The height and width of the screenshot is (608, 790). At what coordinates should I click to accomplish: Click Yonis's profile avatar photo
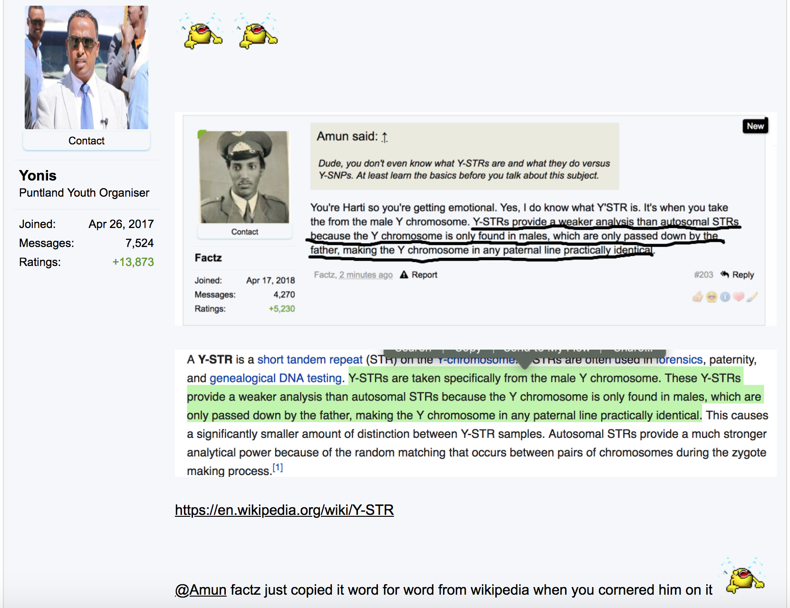pos(87,67)
